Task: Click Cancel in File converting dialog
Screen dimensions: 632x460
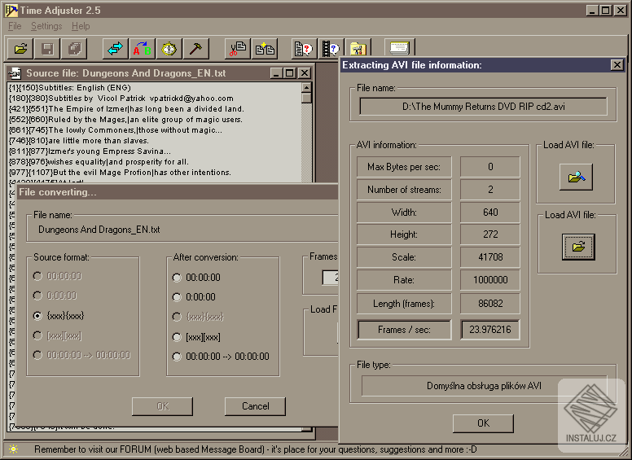Action: point(255,406)
